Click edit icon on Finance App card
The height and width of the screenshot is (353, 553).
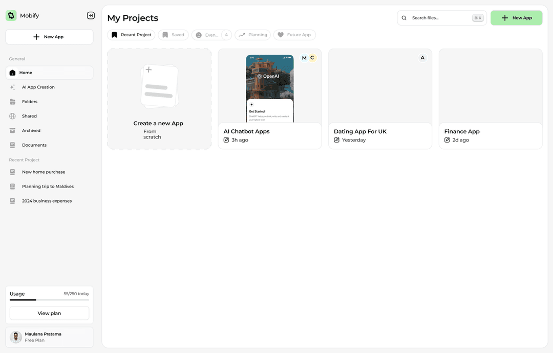click(x=447, y=140)
